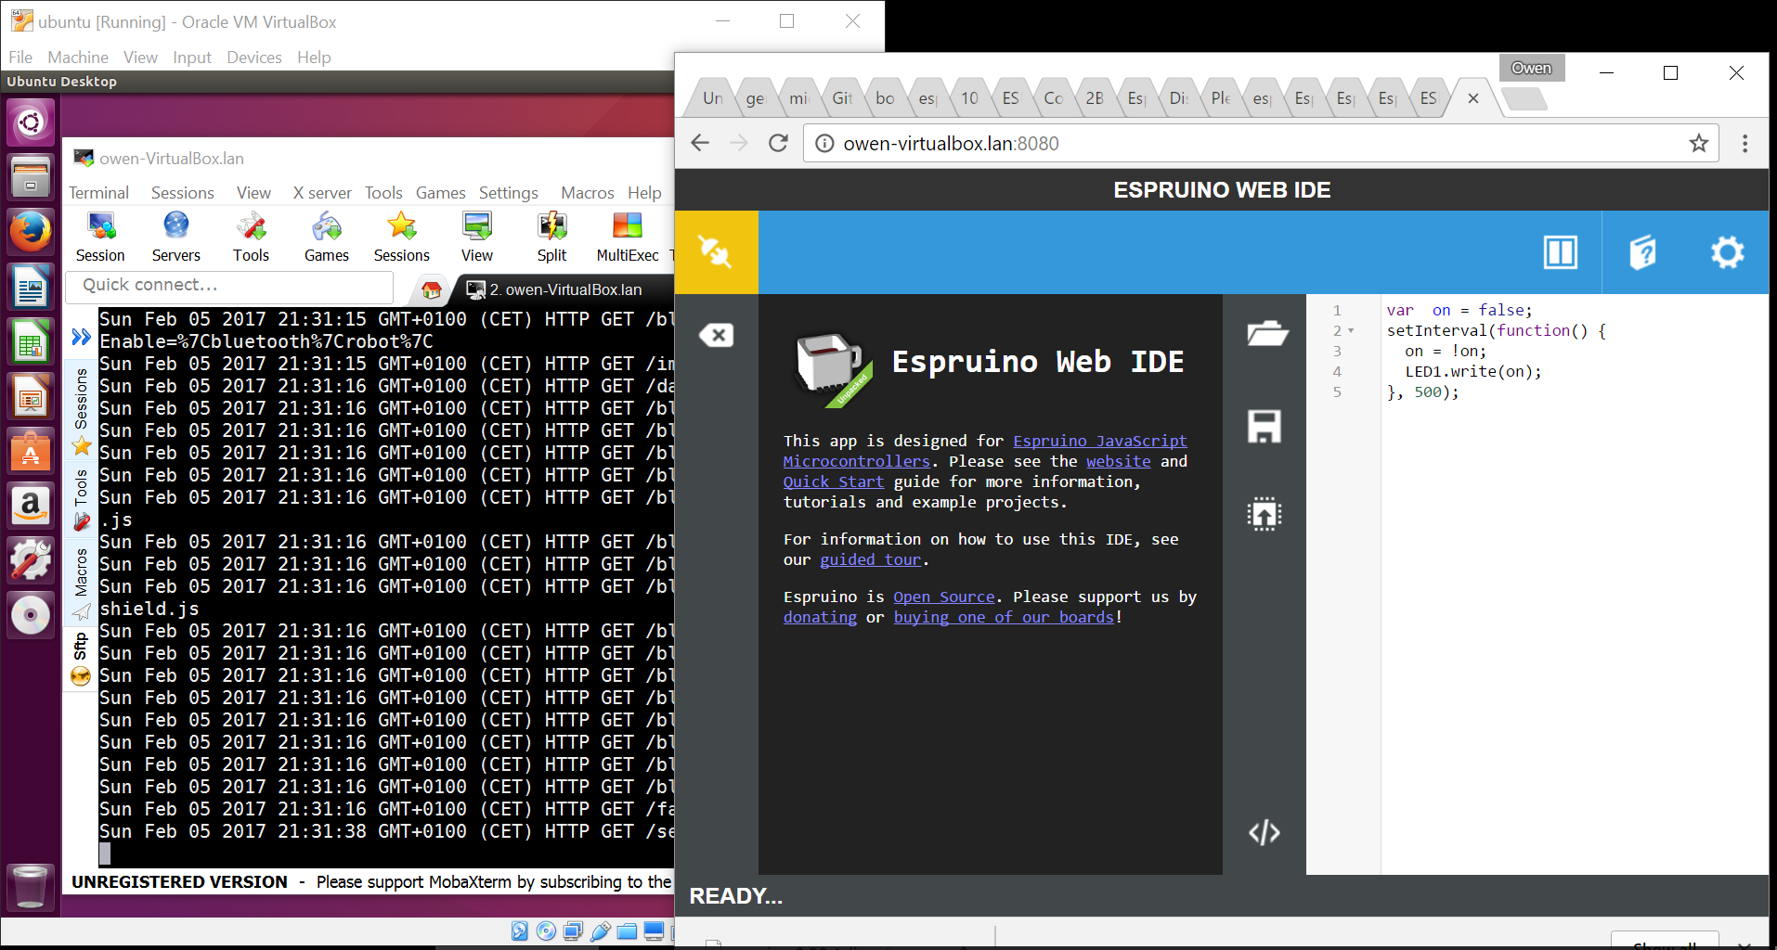Switch editor mode with the code brackets icon
This screenshot has width=1777, height=950.
1265,833
